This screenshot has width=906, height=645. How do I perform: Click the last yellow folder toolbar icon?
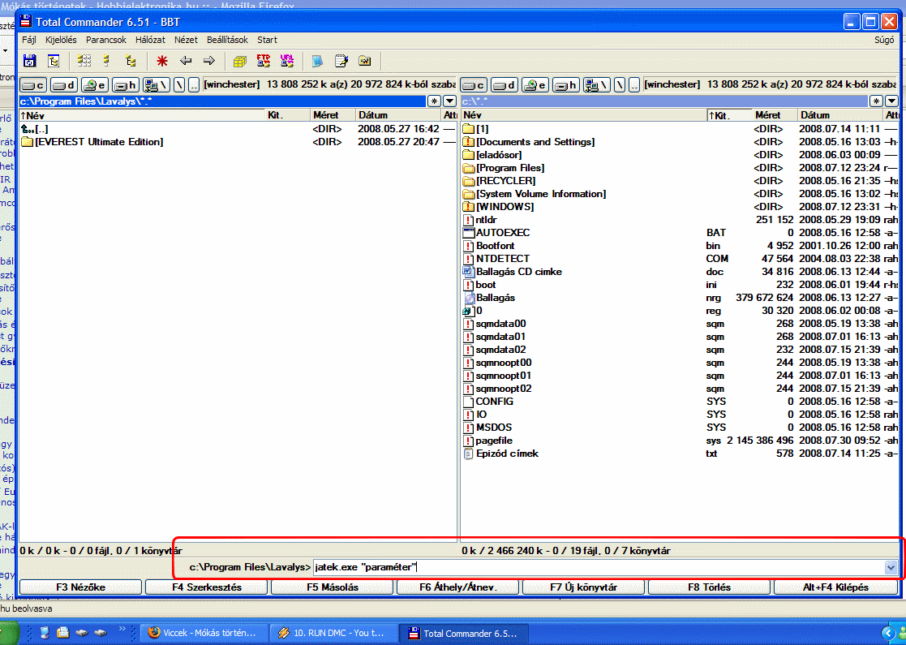[x=365, y=61]
